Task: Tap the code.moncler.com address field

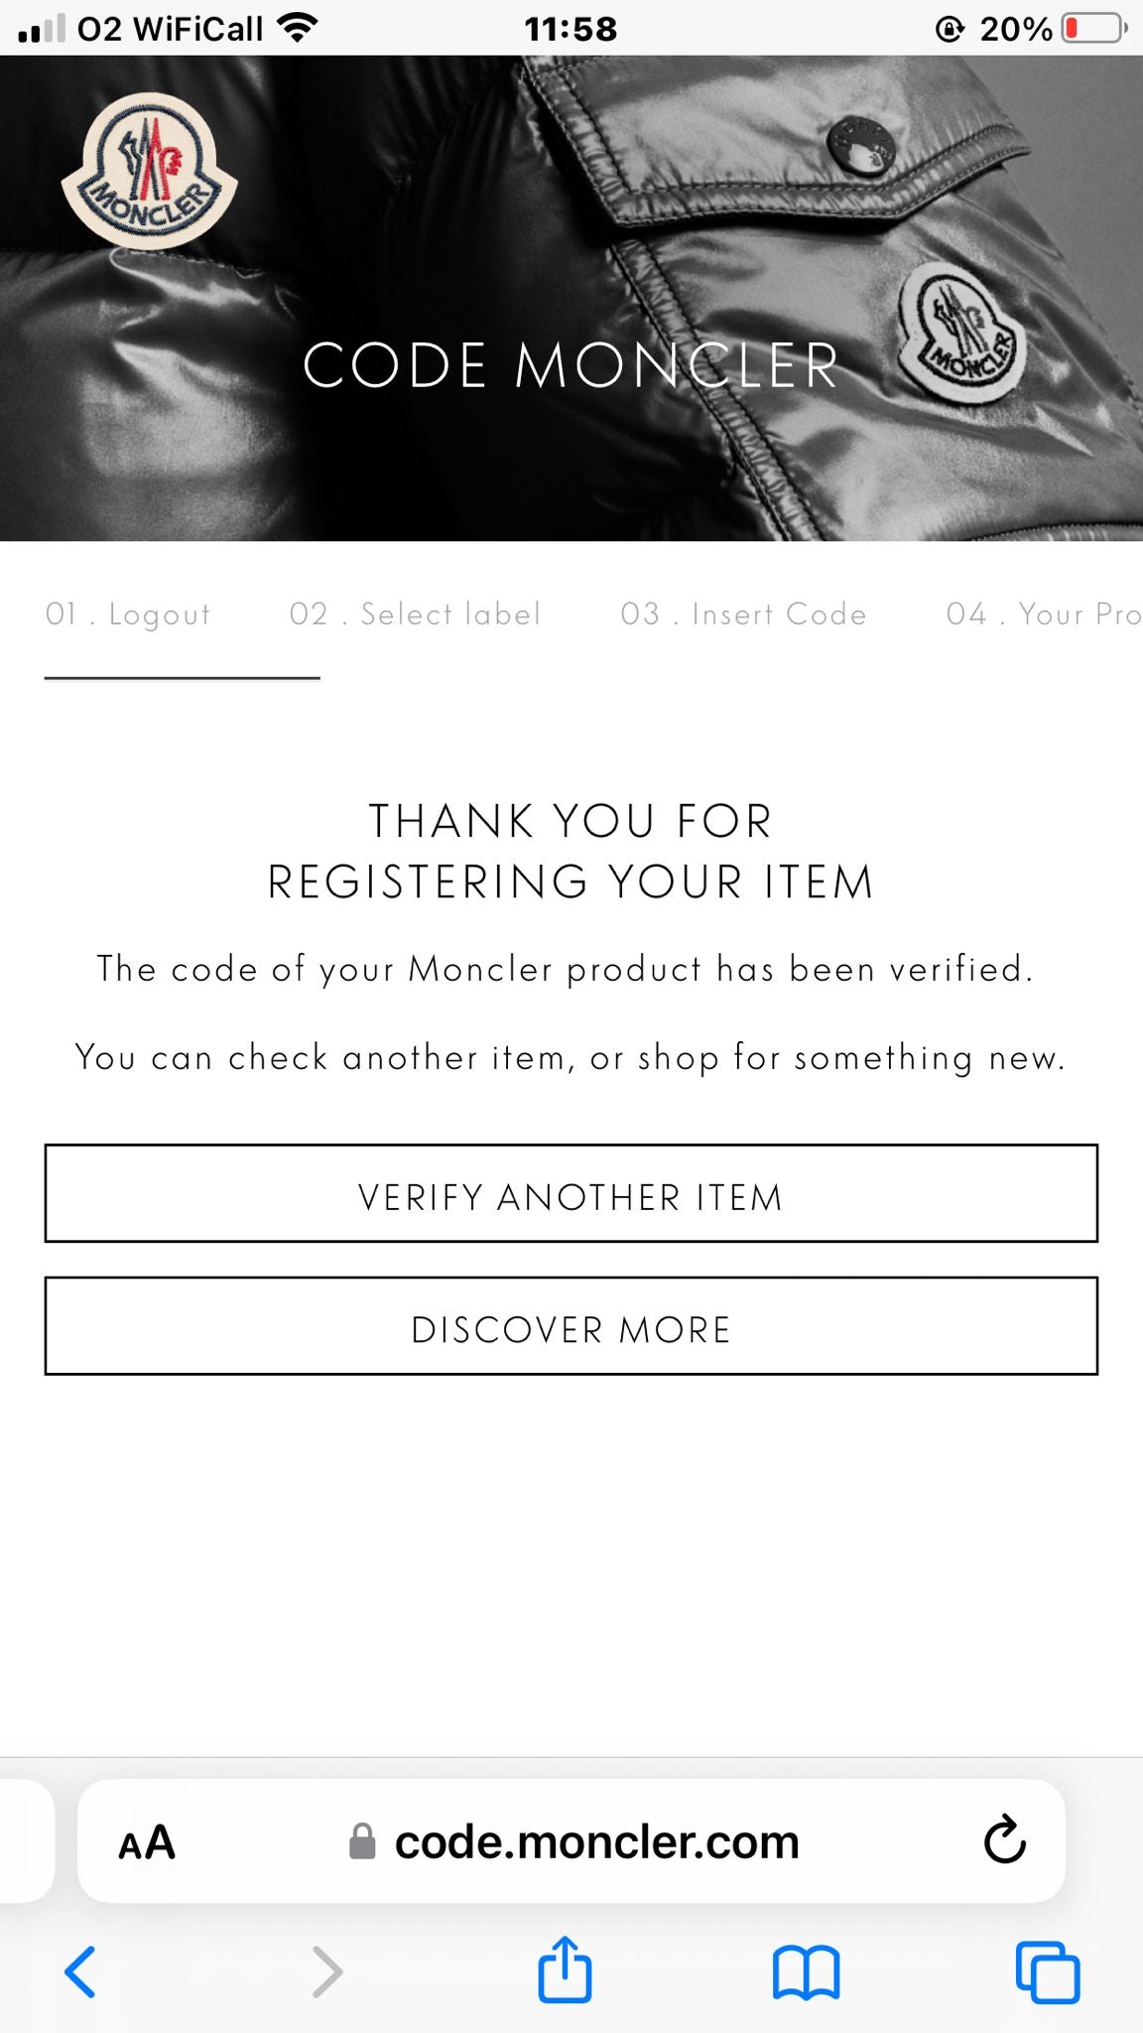Action: 596,1842
